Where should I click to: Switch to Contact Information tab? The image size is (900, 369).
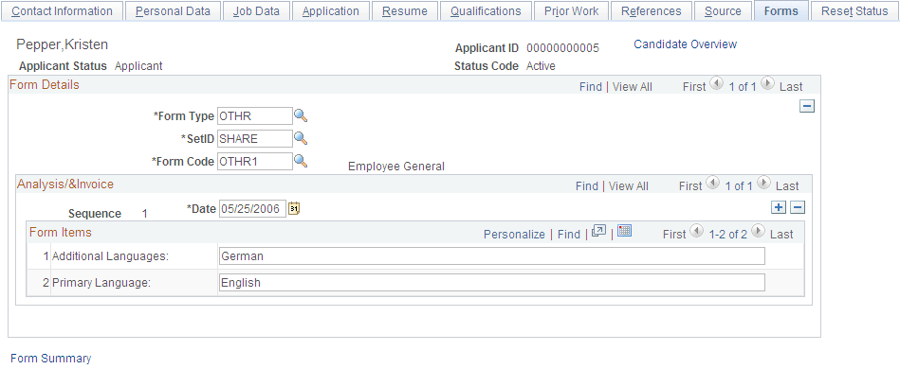click(62, 11)
